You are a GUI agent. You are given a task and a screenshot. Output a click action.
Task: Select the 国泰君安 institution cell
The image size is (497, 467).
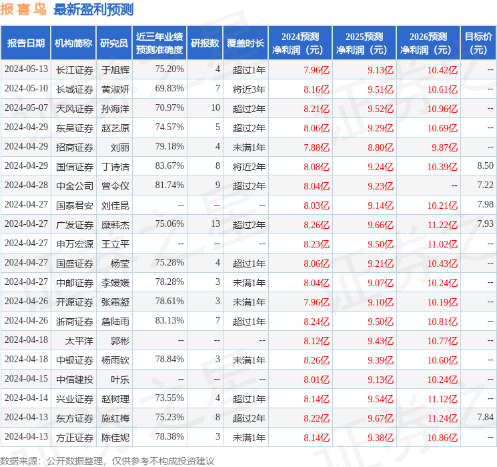point(75,205)
